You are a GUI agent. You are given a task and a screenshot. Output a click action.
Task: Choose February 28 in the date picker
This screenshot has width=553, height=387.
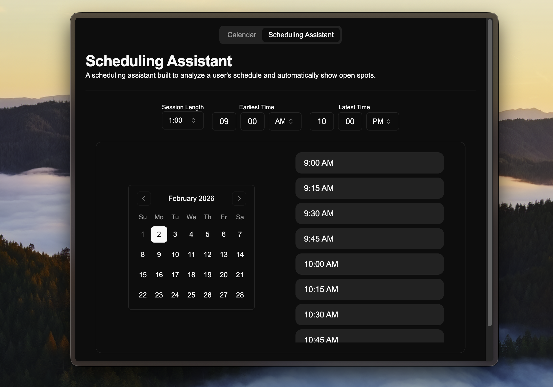pos(240,295)
